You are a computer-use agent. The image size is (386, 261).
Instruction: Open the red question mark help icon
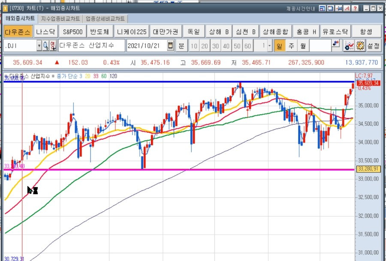[x=355, y=9]
